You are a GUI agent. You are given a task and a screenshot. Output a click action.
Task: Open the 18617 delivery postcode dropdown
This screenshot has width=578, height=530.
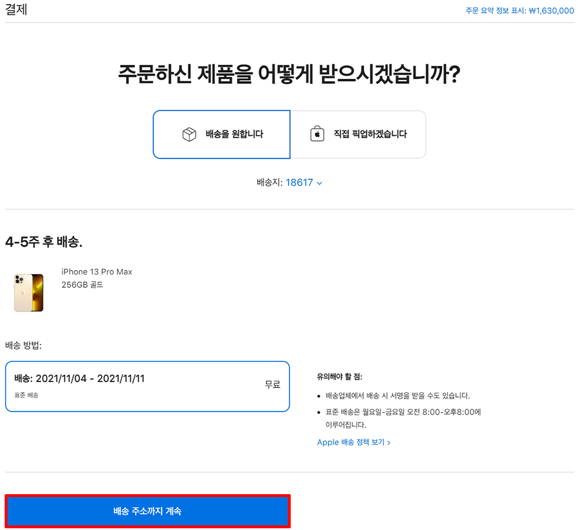[x=304, y=183]
